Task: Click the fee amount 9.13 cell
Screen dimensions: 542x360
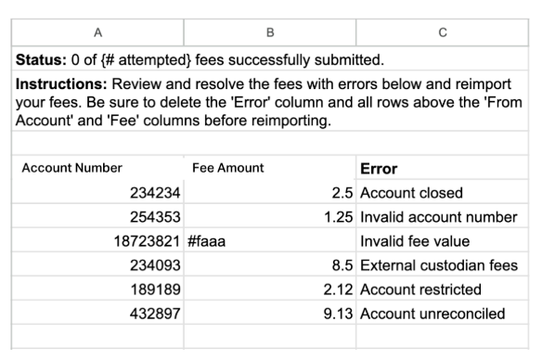Action: click(x=270, y=313)
